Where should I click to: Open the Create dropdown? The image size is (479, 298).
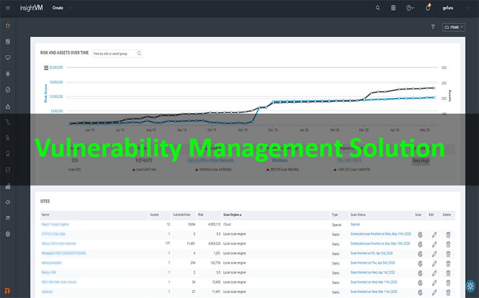tap(61, 8)
